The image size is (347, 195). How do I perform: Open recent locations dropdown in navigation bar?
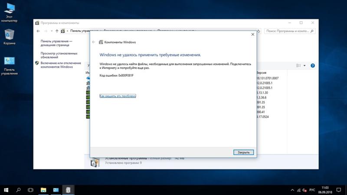point(52,31)
